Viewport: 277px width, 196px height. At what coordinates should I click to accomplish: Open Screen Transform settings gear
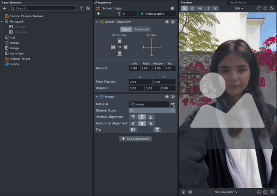tap(173, 22)
